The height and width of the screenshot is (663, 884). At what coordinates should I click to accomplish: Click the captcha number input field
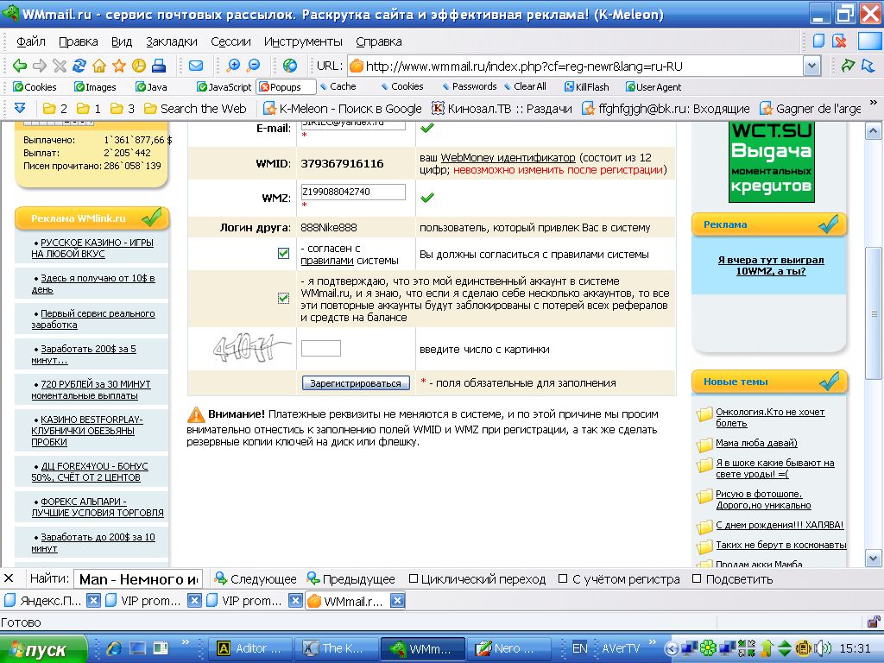(320, 349)
